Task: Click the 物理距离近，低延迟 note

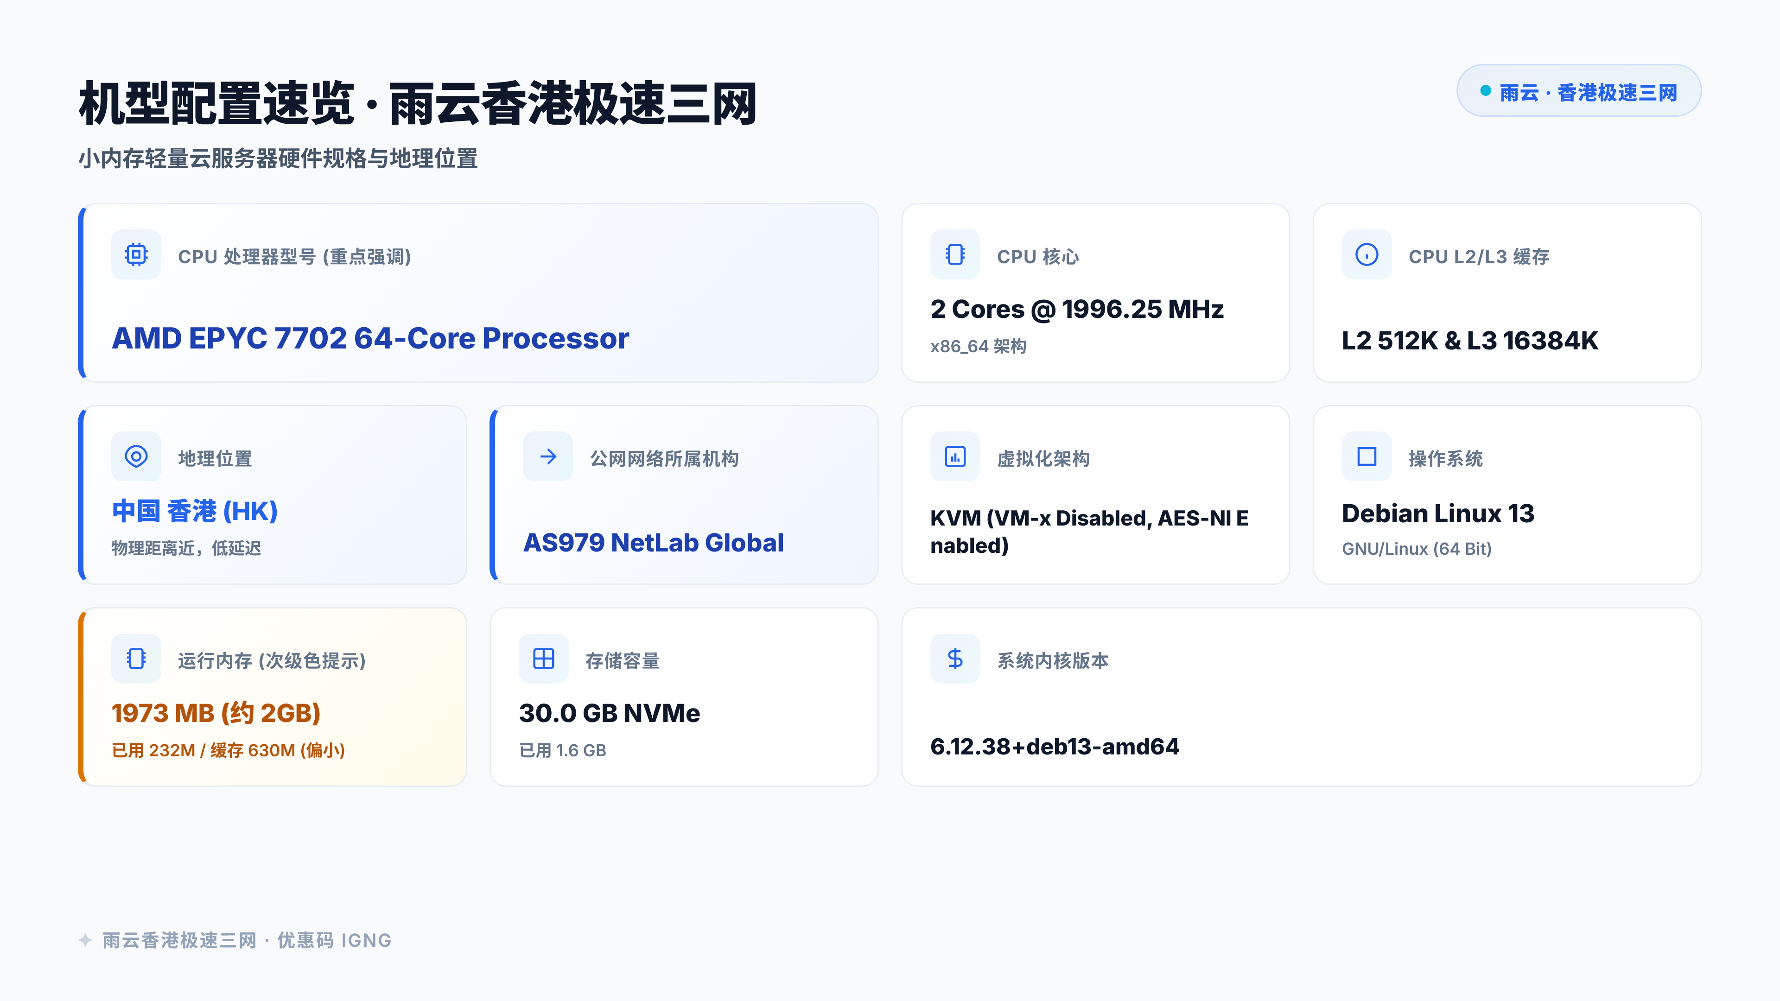Action: [186, 549]
